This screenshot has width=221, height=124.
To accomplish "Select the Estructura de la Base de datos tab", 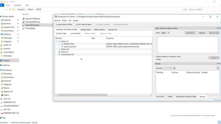I will pos(67,30).
